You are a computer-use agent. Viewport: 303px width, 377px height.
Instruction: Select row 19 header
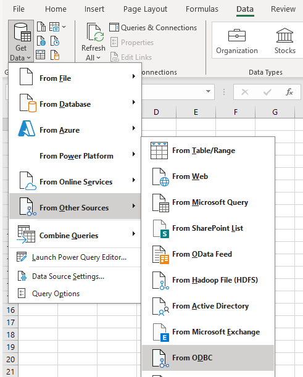(x=10, y=347)
